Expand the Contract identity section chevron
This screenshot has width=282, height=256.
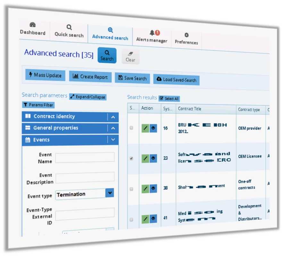point(113,117)
